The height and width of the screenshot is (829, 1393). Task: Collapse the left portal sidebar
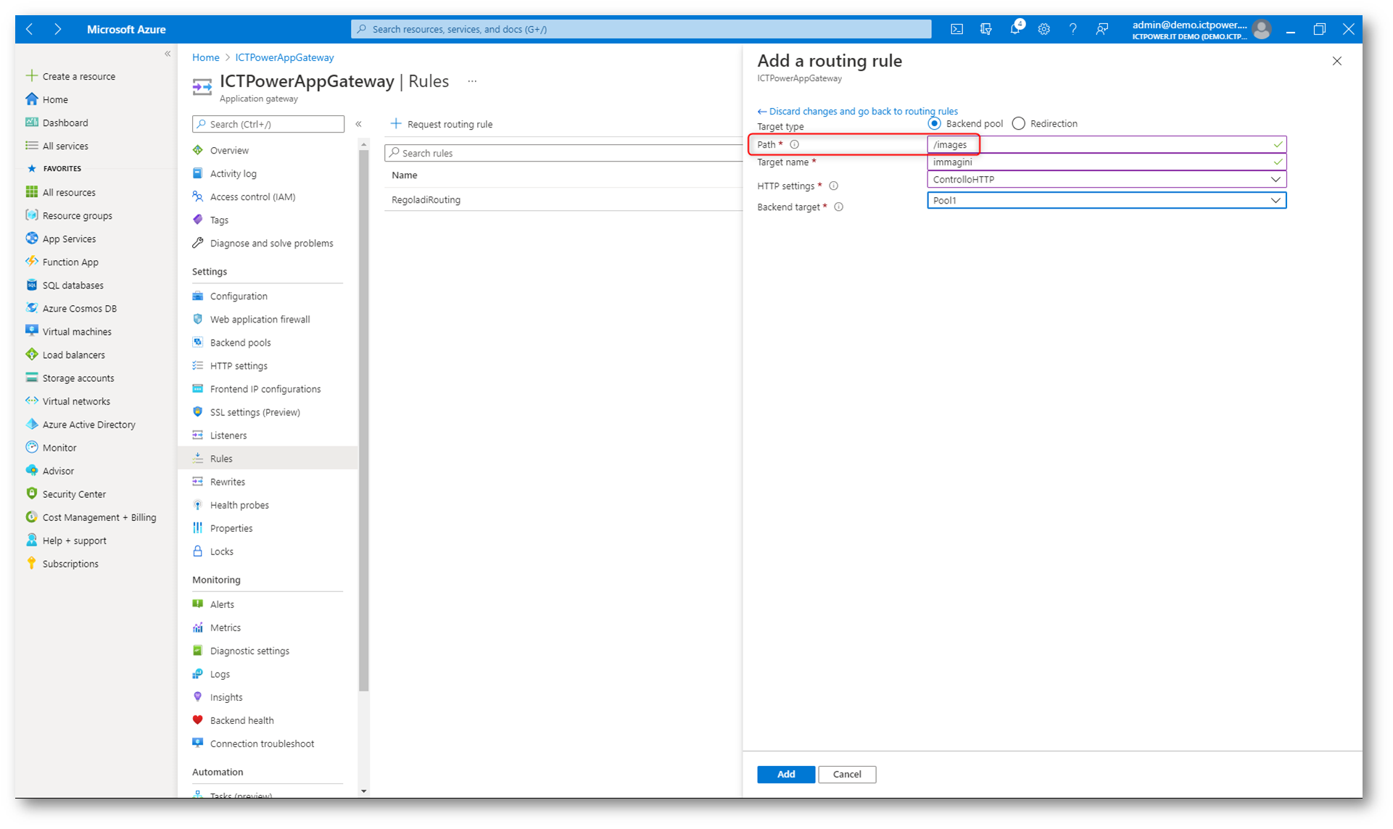[168, 54]
